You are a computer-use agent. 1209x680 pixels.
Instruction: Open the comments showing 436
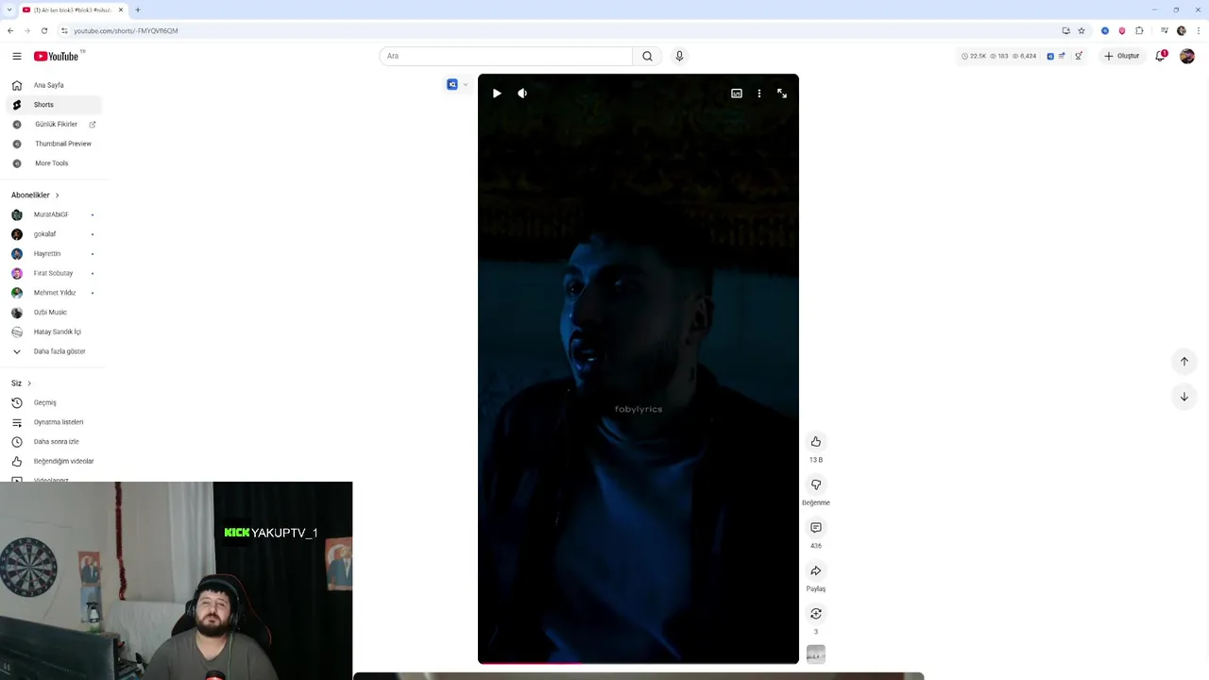816,528
